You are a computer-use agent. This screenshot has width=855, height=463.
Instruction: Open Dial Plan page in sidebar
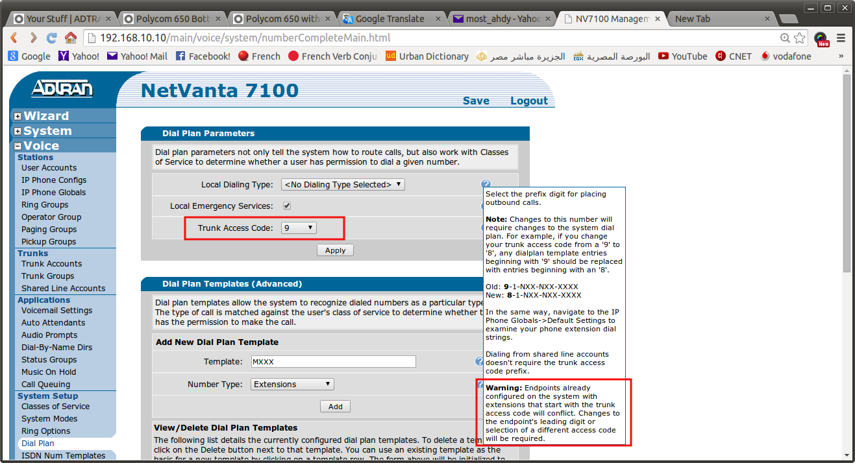[38, 443]
